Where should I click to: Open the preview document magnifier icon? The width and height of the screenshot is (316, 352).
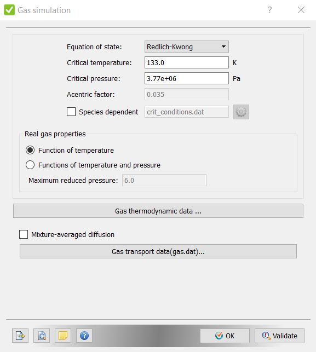click(42, 336)
